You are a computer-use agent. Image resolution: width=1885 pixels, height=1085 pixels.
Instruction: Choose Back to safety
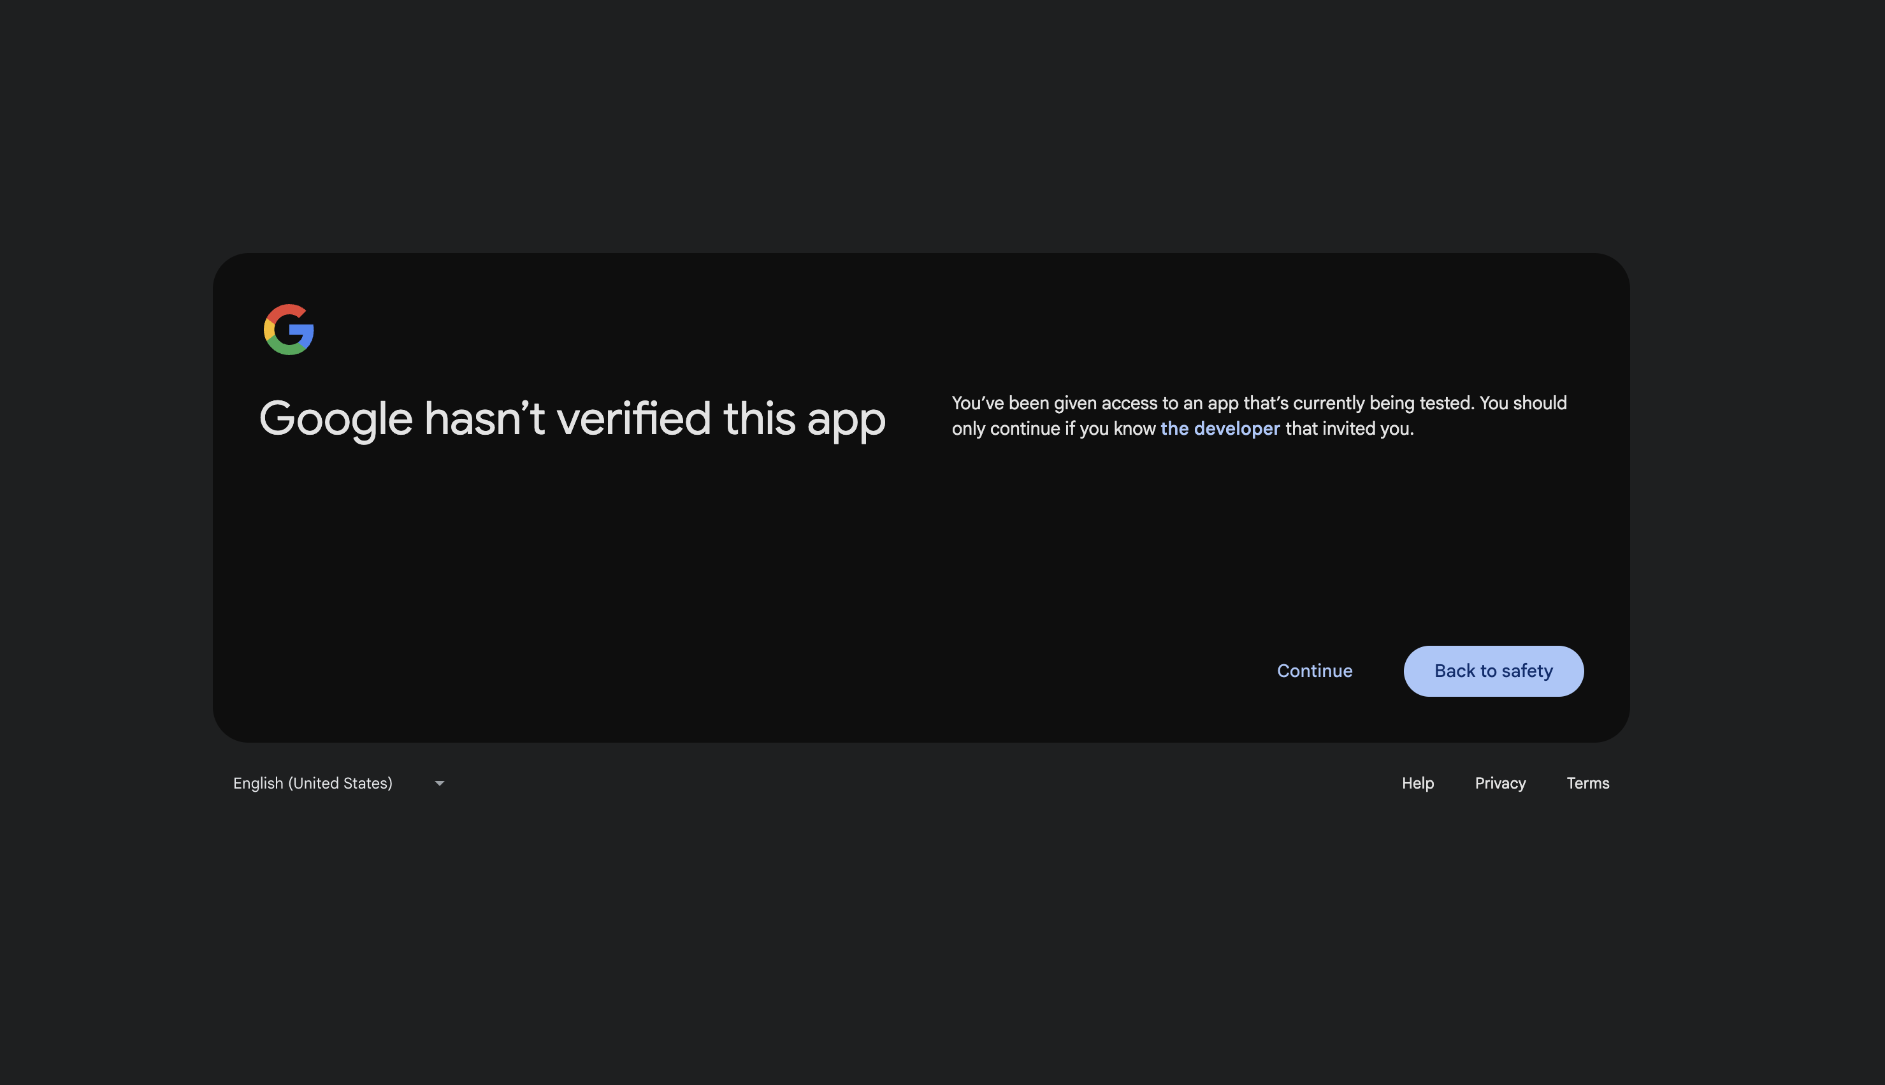pos(1493,671)
